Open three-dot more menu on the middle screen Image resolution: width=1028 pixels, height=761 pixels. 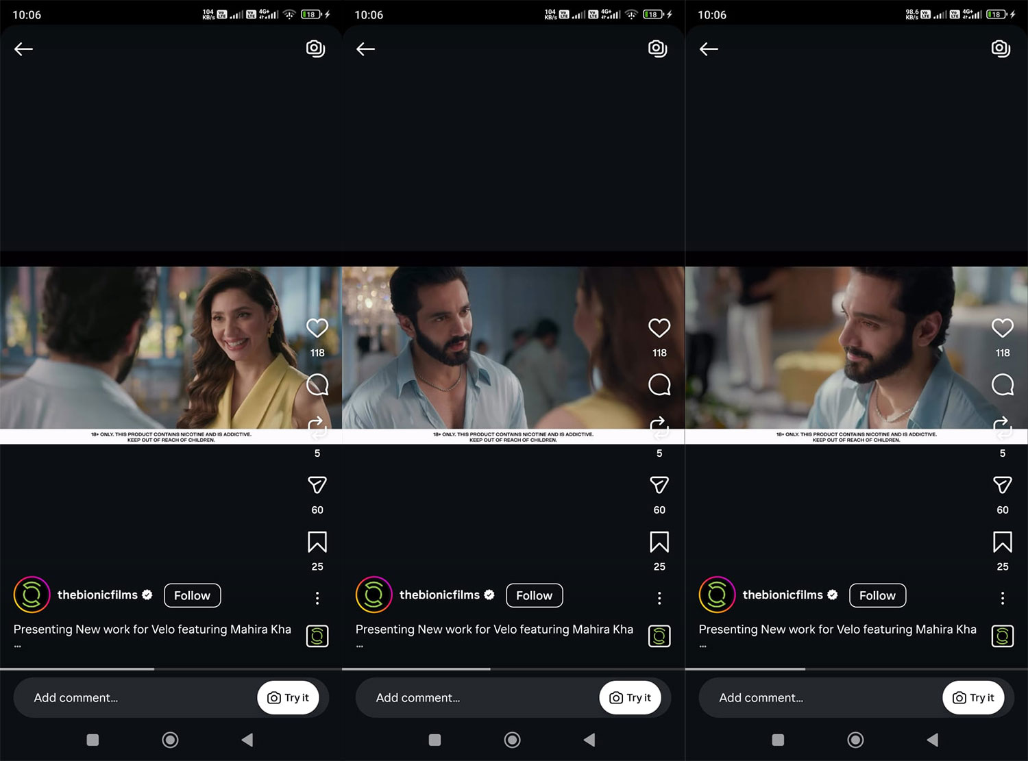[x=659, y=598]
